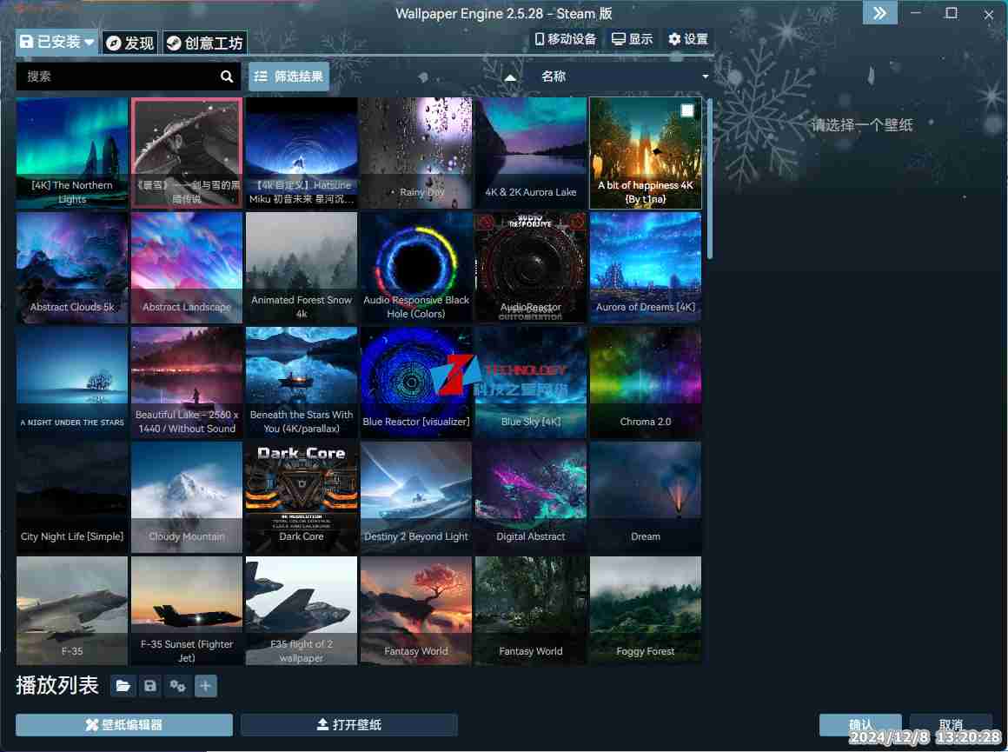Open playlist folder icon
Image resolution: width=1008 pixels, height=752 pixels.
(123, 687)
